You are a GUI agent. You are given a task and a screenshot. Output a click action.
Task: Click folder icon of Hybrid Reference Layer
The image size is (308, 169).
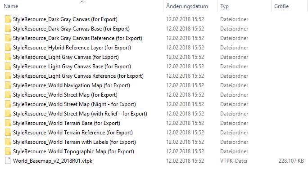click(8, 48)
